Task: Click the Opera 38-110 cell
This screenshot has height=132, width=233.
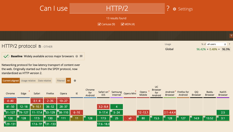Action: (63, 112)
